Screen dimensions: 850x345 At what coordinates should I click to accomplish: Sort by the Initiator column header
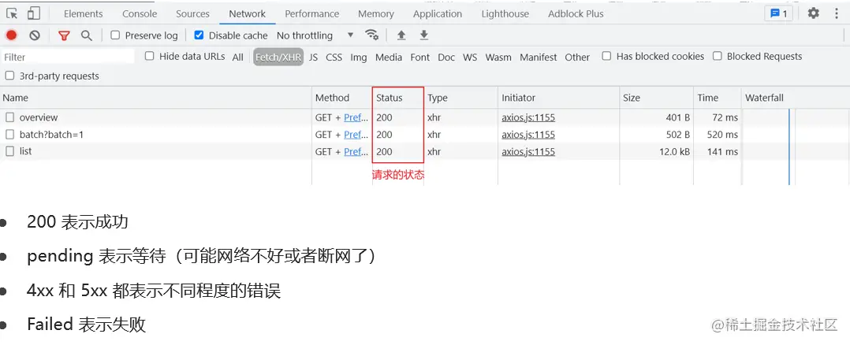click(559, 98)
